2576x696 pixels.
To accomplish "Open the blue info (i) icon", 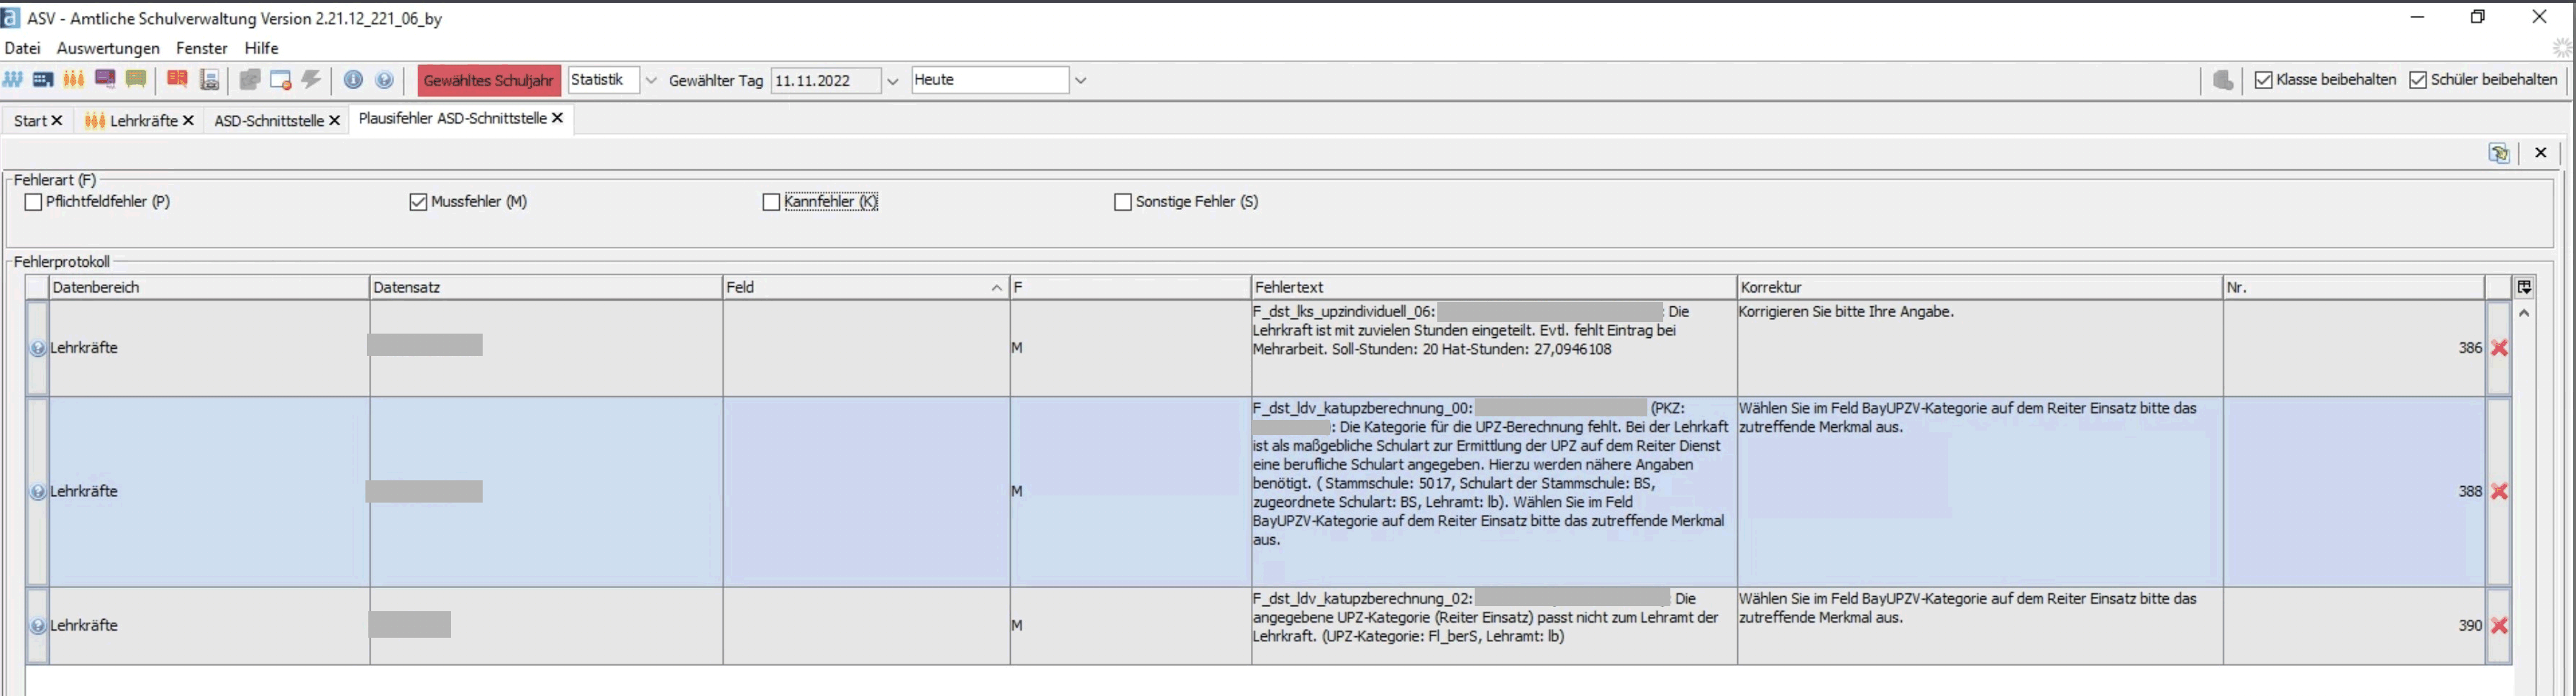I will click(353, 80).
